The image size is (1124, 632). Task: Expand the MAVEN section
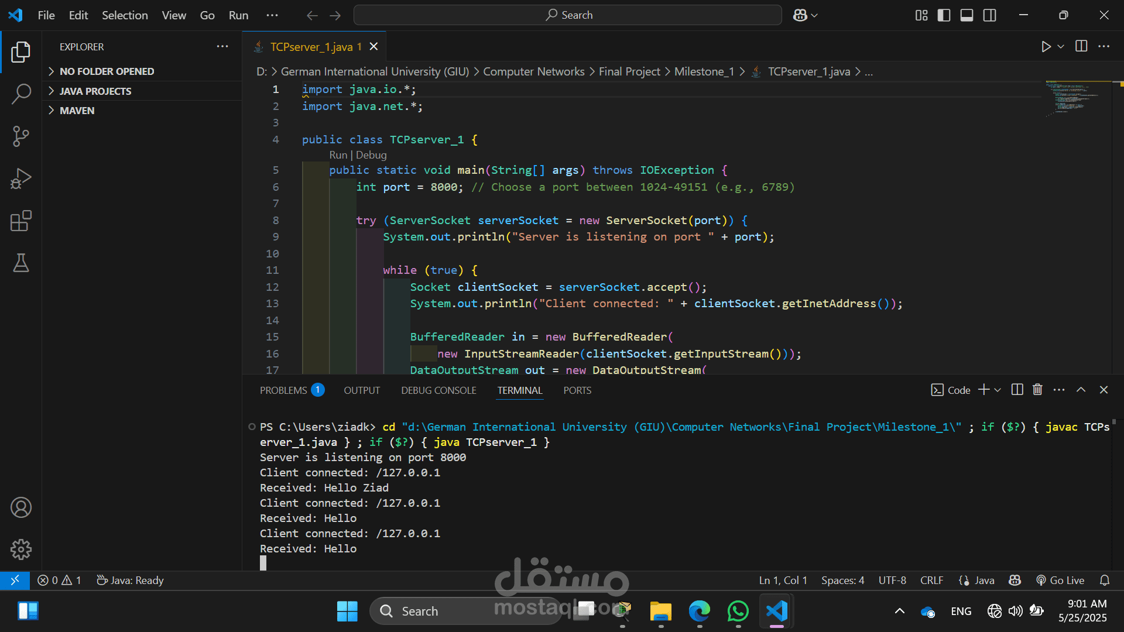coord(77,110)
